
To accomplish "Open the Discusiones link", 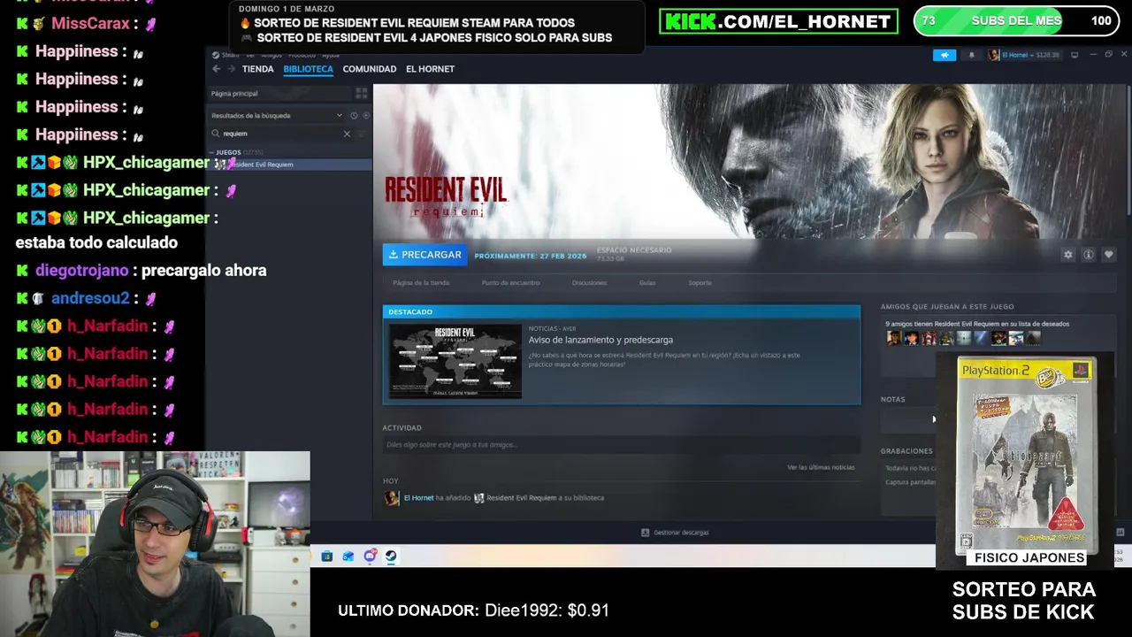I will tap(589, 283).
